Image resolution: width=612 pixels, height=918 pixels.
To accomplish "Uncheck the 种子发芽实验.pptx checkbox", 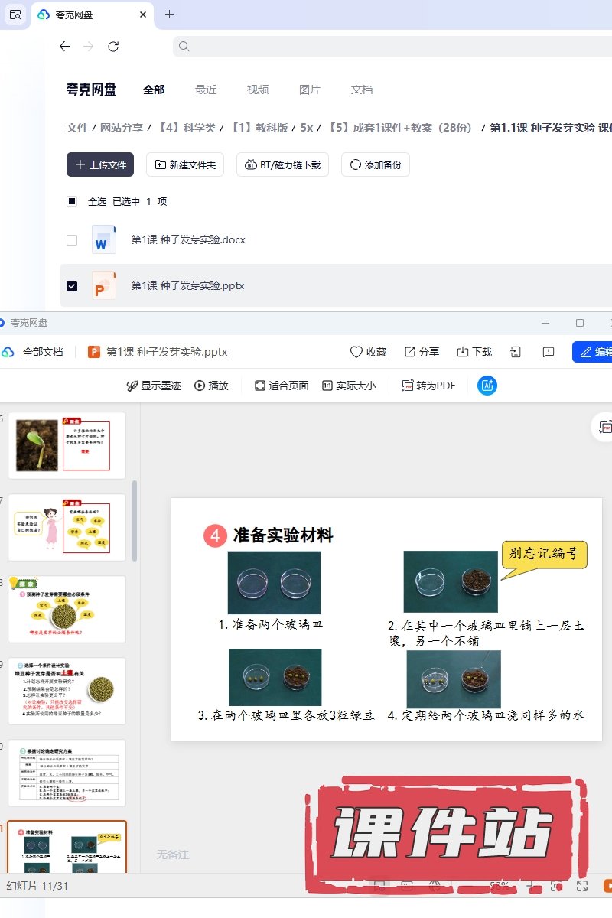I will (x=72, y=286).
